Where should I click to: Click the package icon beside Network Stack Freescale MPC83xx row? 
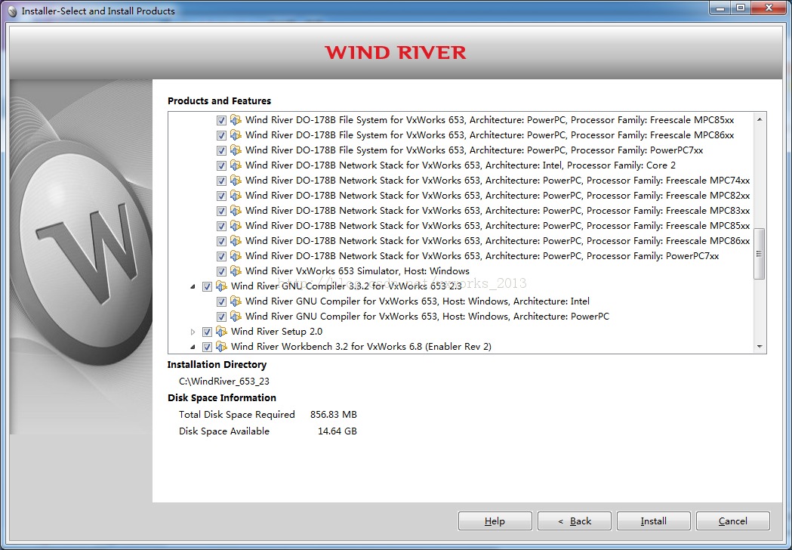point(236,211)
